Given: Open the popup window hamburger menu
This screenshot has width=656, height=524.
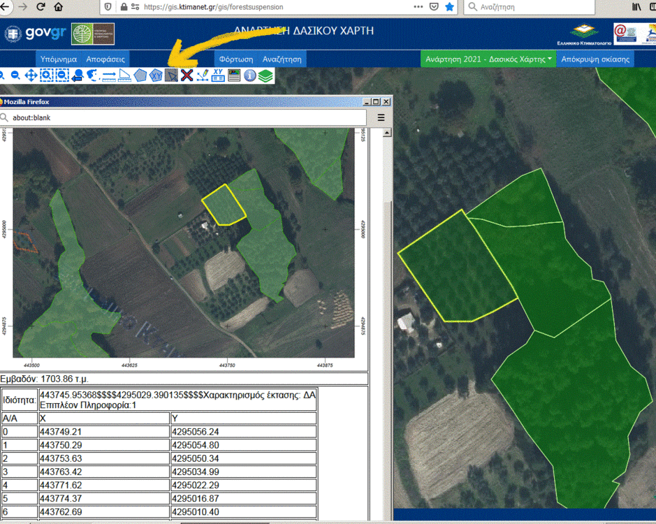Looking at the screenshot, I should pyautogui.click(x=381, y=118).
